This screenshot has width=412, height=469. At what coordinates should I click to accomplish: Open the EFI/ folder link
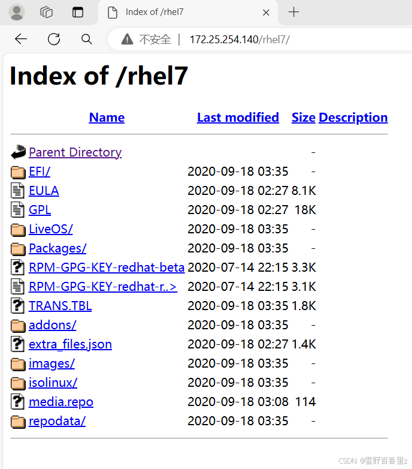pos(40,172)
